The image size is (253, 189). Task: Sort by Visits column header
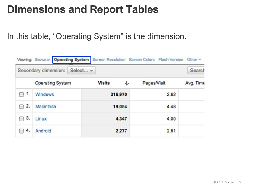(x=104, y=83)
